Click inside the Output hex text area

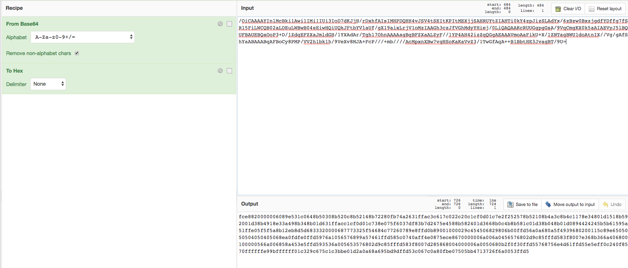pyautogui.click(x=432, y=240)
